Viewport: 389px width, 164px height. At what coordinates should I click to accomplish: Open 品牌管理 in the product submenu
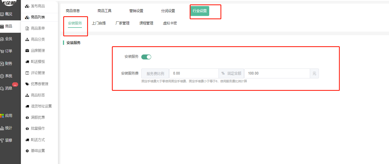pyautogui.click(x=38, y=51)
